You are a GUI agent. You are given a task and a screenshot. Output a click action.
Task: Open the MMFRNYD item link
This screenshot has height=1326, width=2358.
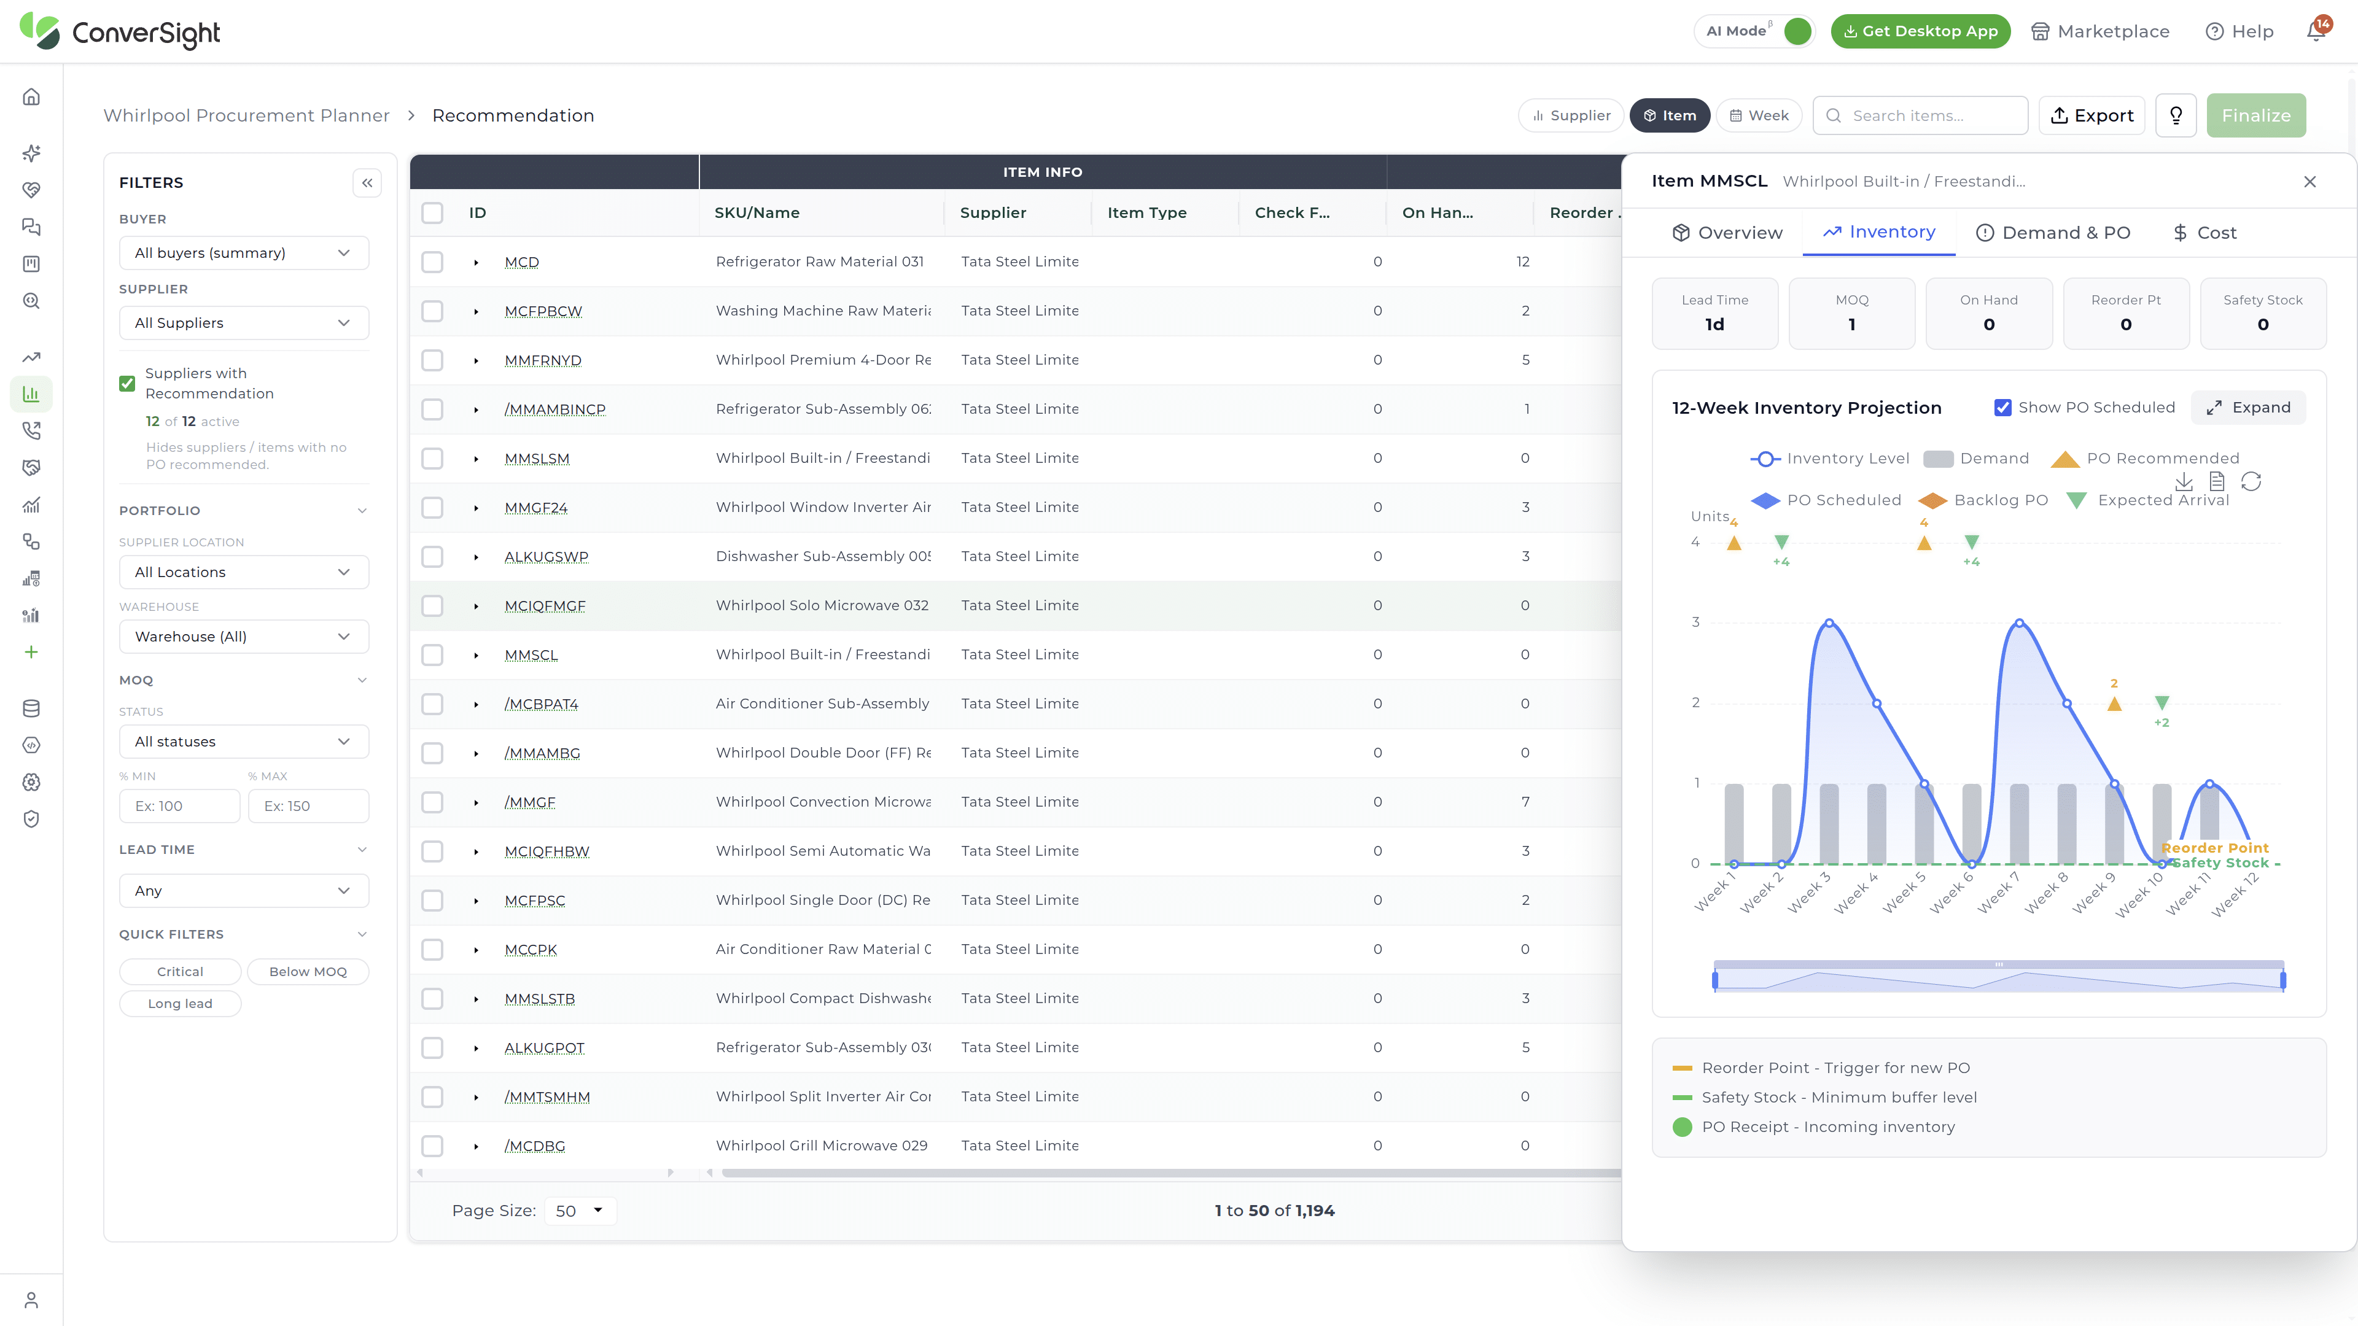[x=543, y=360]
